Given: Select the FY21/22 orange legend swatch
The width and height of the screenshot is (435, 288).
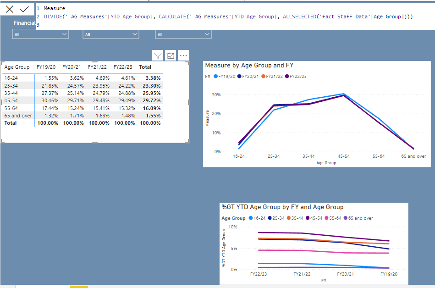Looking at the screenshot, I should click(x=263, y=77).
